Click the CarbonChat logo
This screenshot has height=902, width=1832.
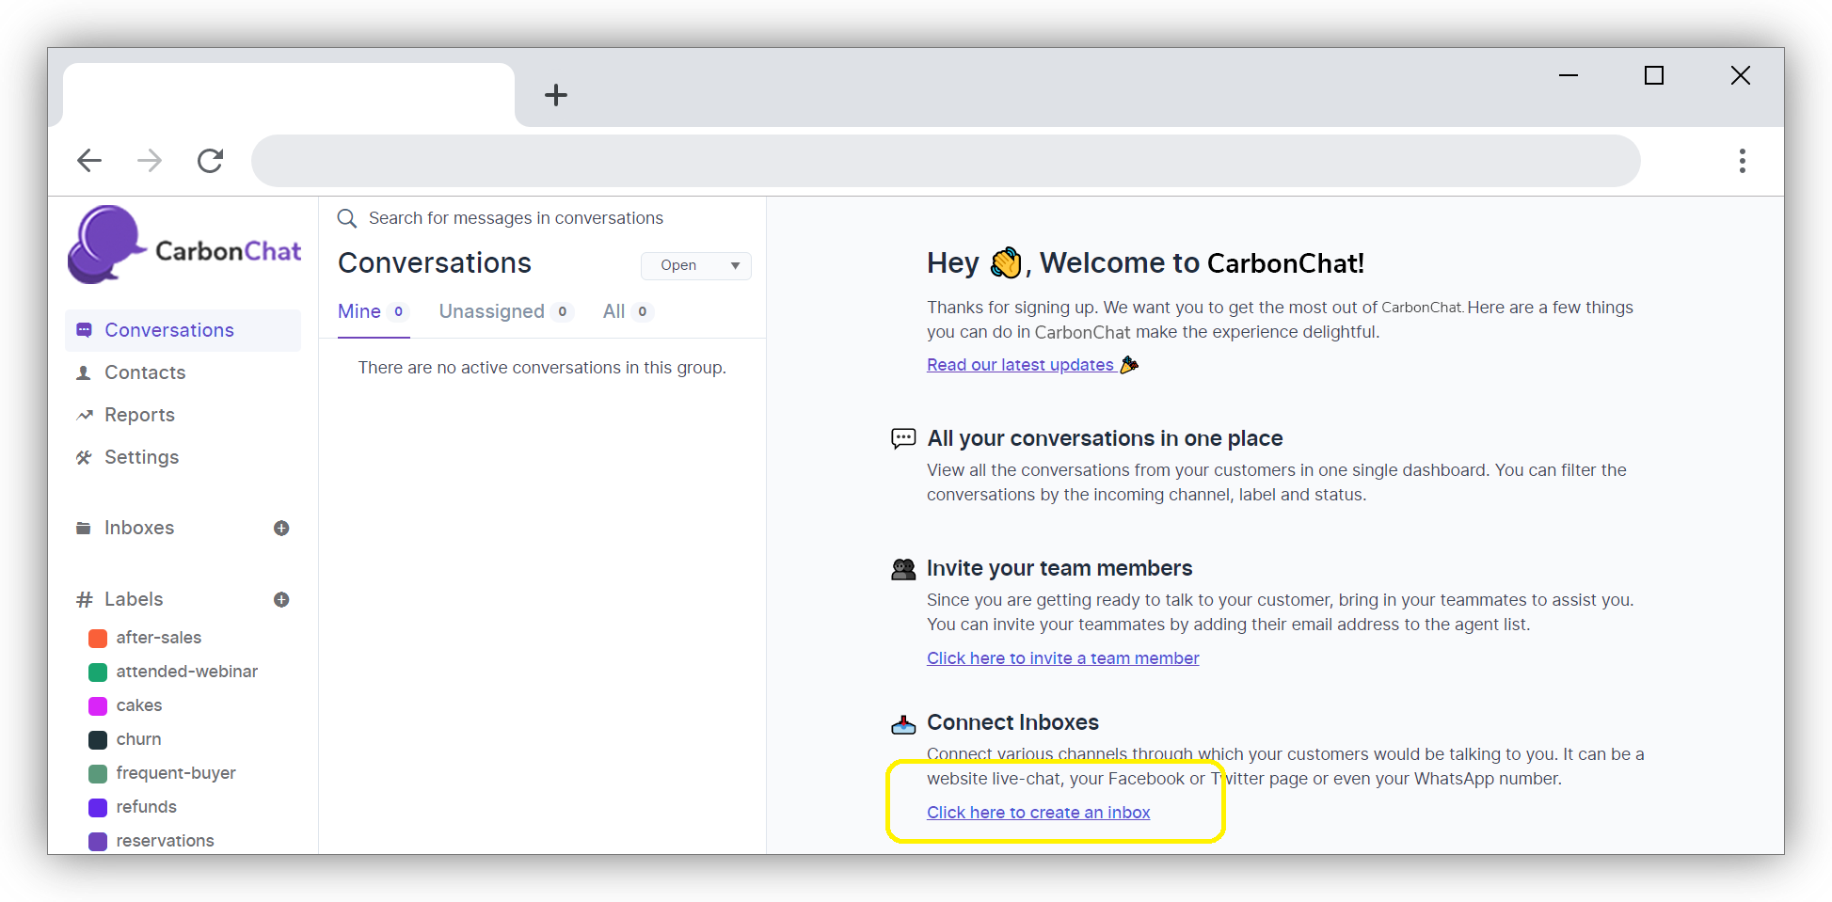(x=184, y=246)
